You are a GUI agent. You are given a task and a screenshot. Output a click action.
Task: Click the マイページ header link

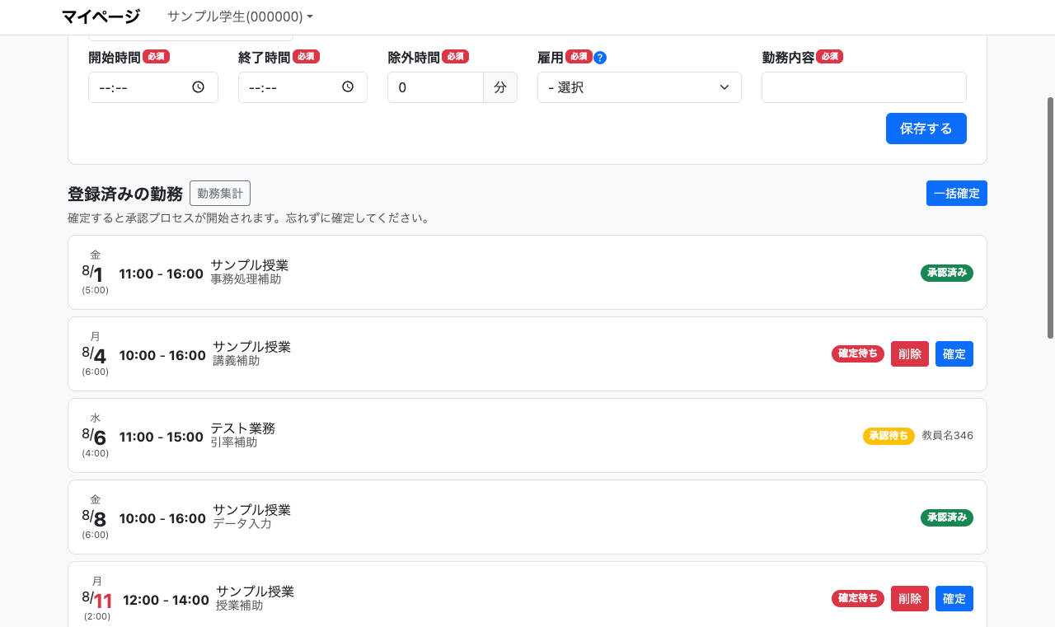[x=101, y=16]
